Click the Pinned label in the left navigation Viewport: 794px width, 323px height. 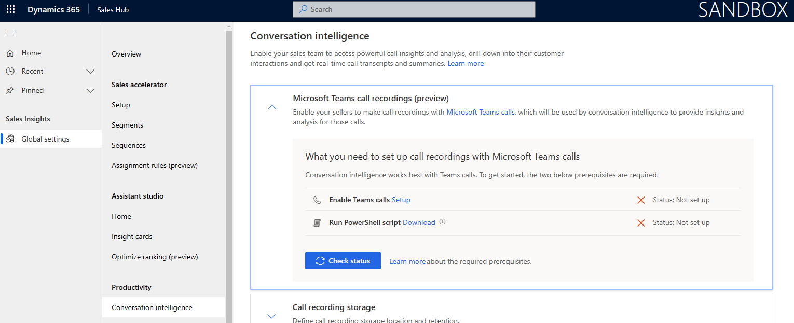point(33,90)
